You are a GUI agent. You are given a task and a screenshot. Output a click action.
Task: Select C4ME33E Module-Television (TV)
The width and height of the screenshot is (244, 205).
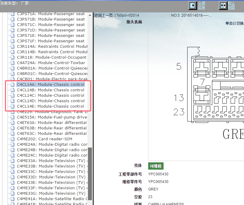click(x=52, y=183)
